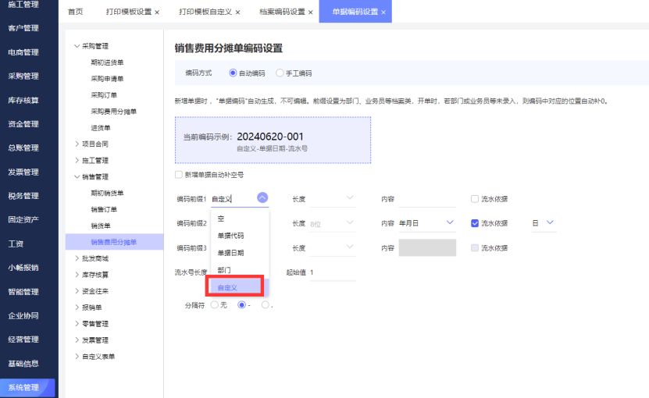Close the 打印模板自定义 tab
Image resolution: width=649 pixels, height=398 pixels.
[237, 12]
